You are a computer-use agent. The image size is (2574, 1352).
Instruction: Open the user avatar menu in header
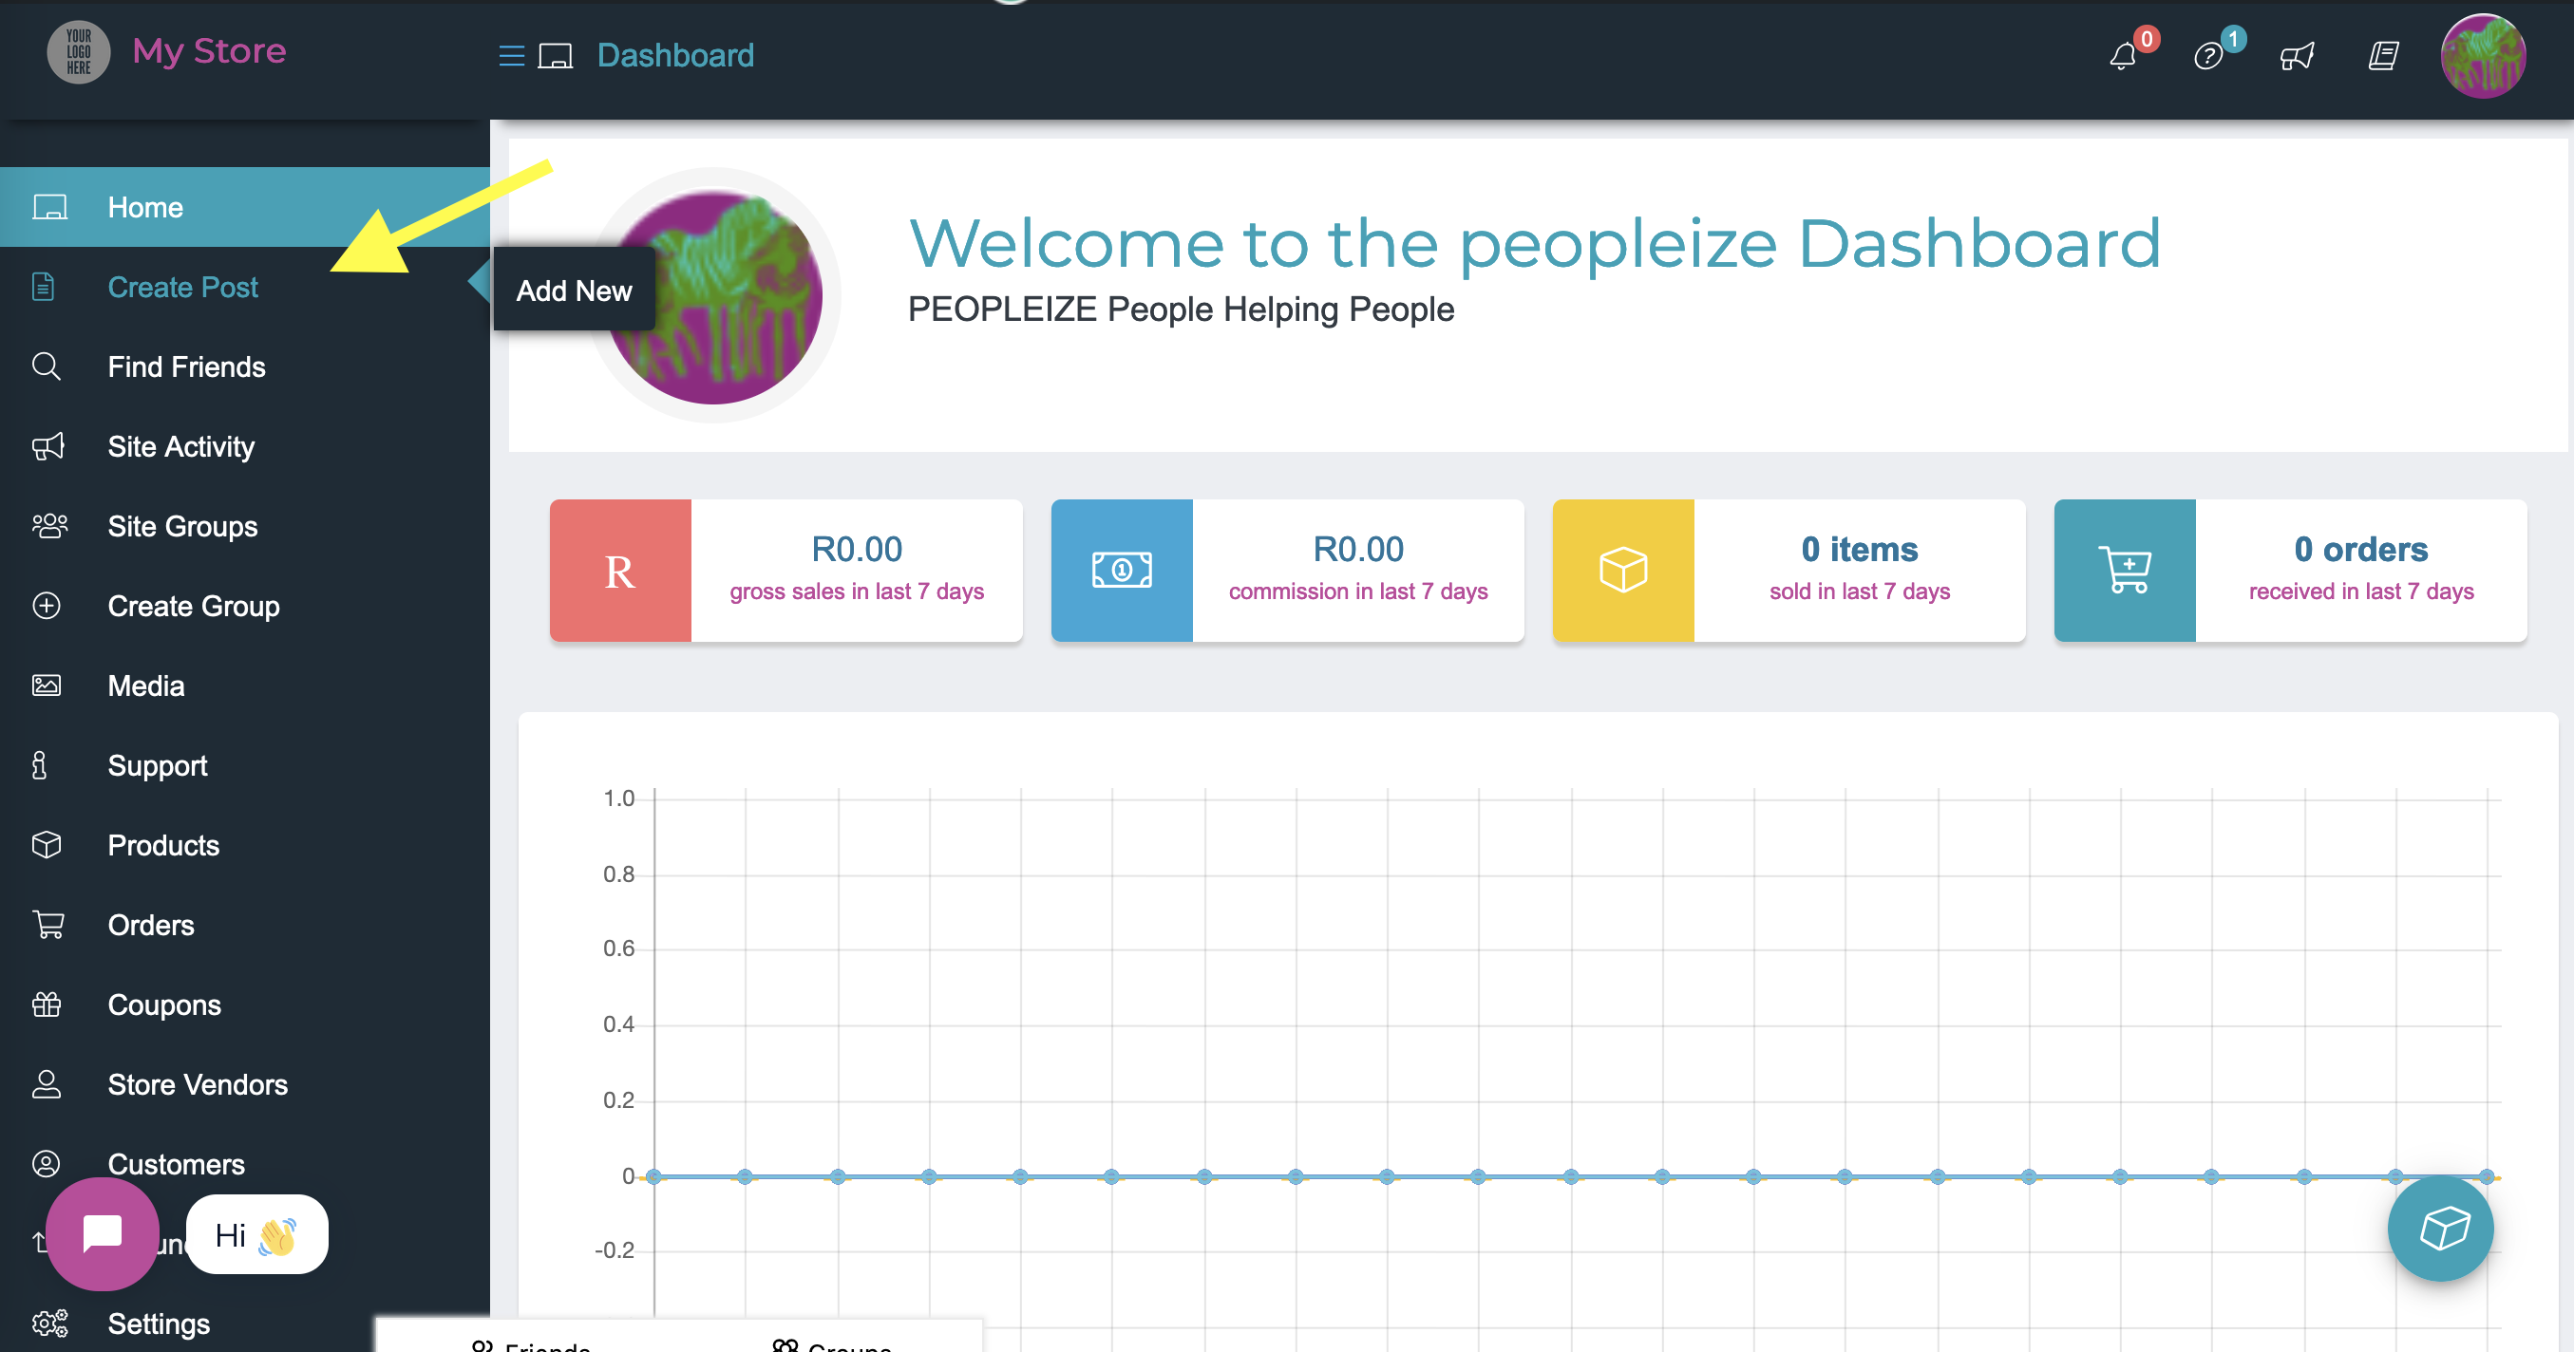pyautogui.click(x=2482, y=56)
